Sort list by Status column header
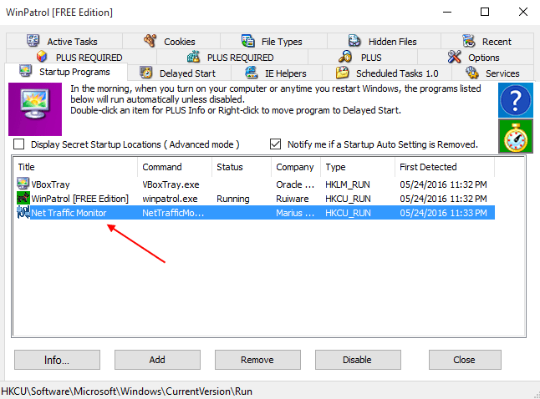 pos(242,167)
